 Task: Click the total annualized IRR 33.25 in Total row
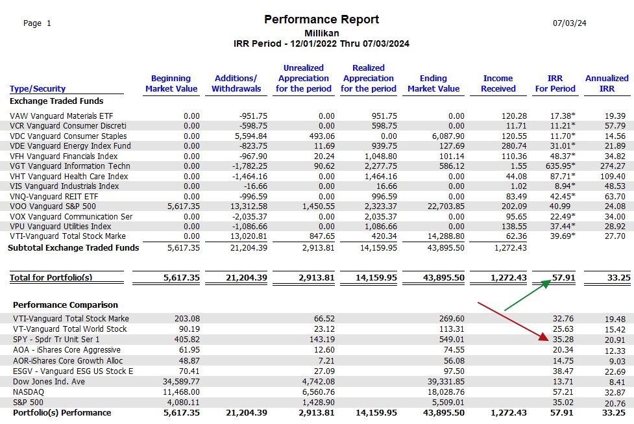pos(618,277)
